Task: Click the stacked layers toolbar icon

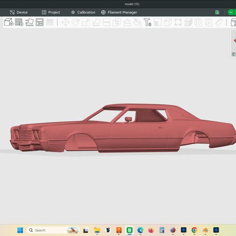Action: pos(188,22)
